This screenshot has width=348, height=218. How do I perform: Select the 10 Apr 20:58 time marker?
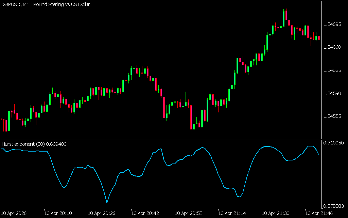(x=189, y=214)
